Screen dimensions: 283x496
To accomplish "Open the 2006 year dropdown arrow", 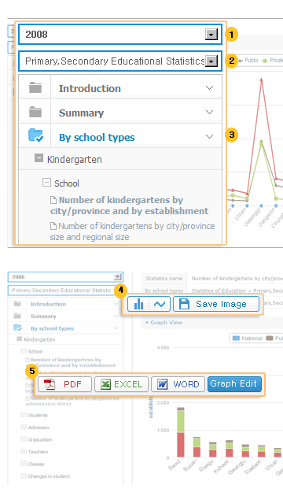I will pos(117,277).
